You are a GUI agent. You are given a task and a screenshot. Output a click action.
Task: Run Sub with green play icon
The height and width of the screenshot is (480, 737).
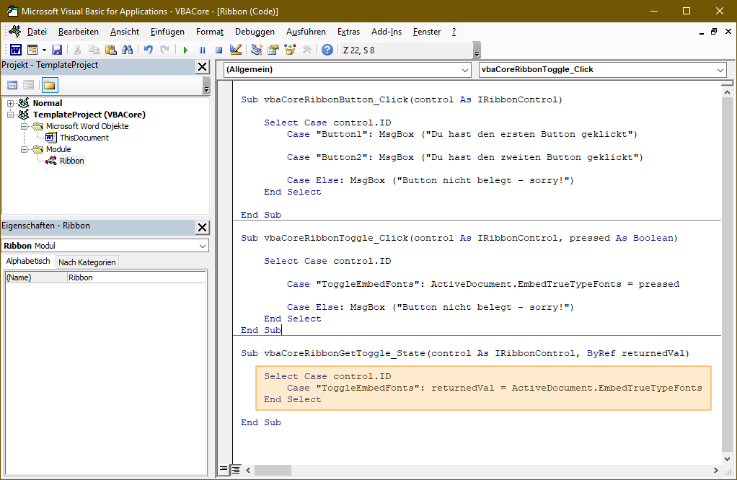[185, 50]
